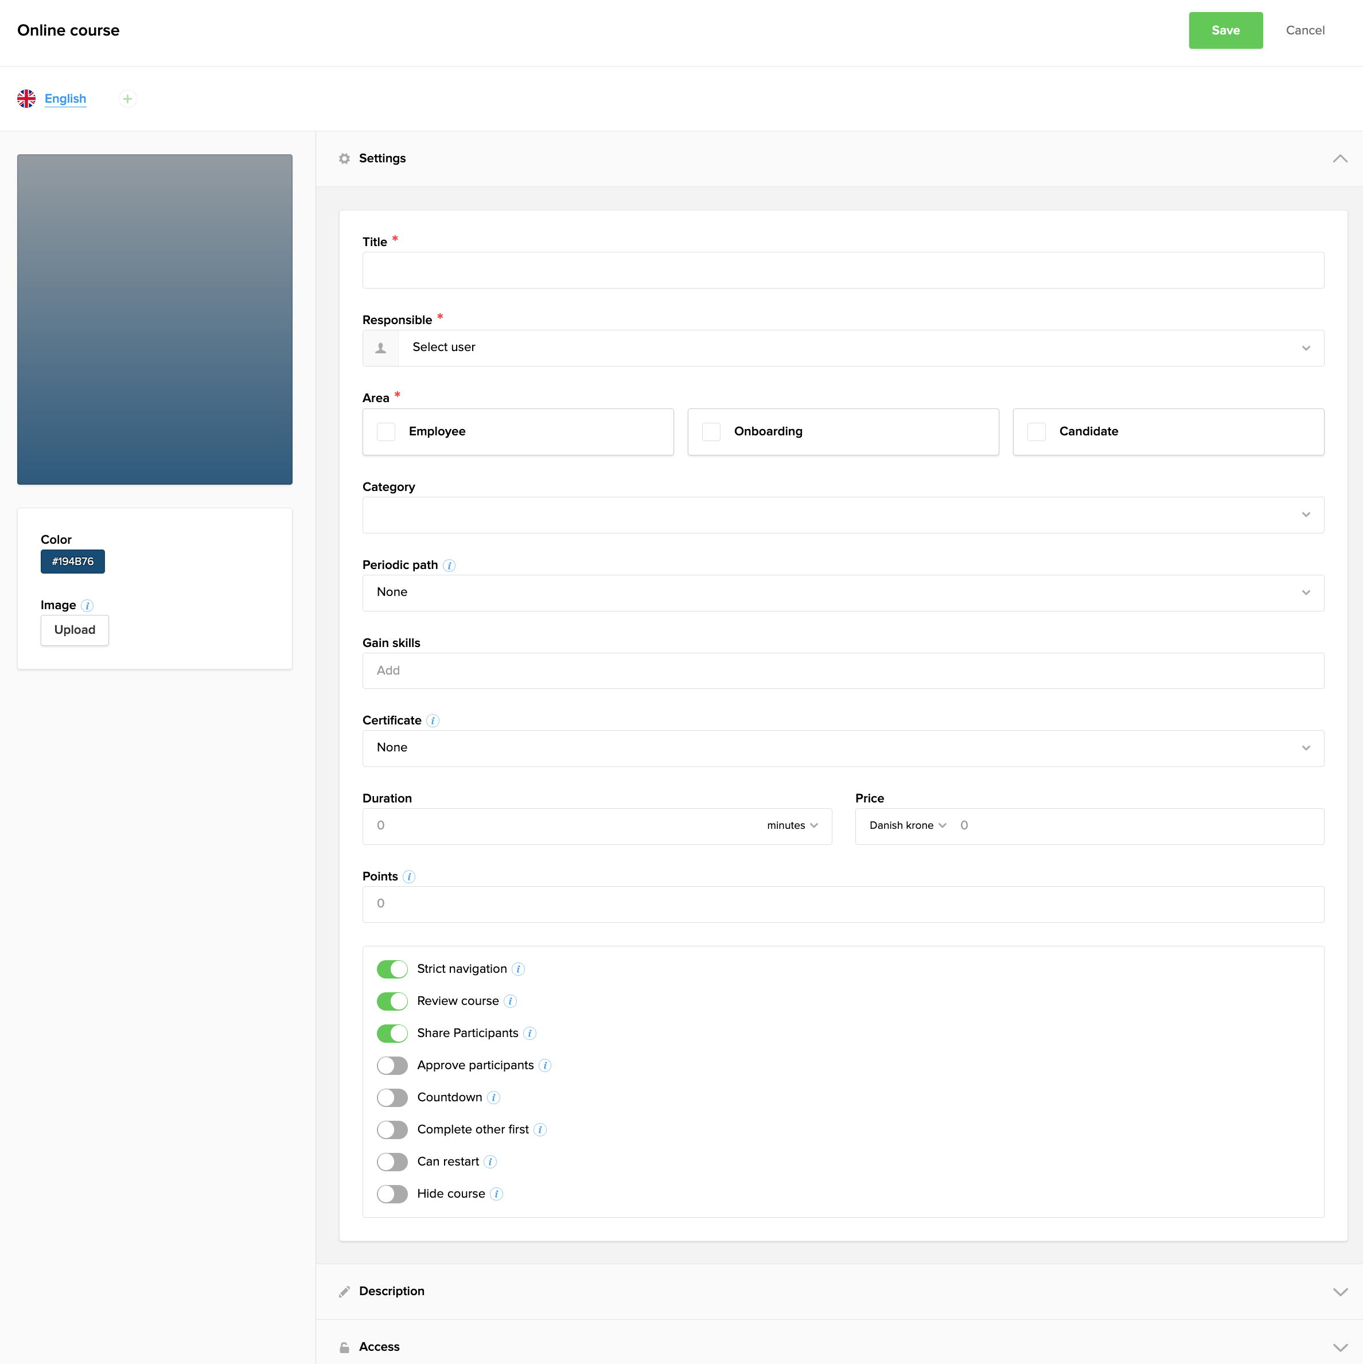Open the Danish krone currency dropdown
This screenshot has height=1364, width=1363.
point(907,825)
